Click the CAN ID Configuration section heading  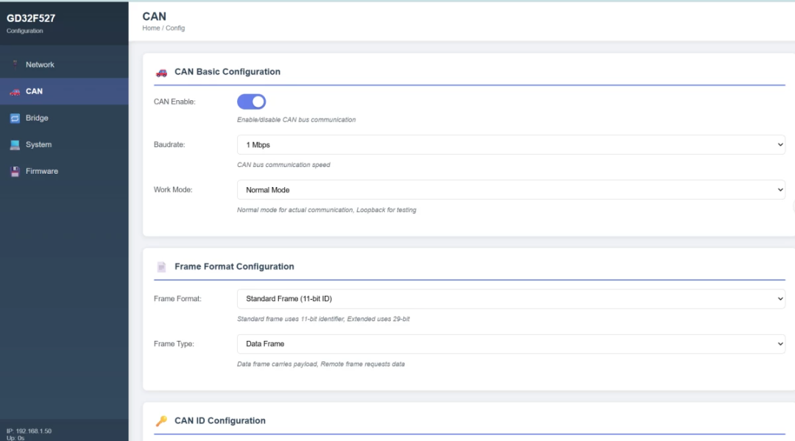[219, 421]
